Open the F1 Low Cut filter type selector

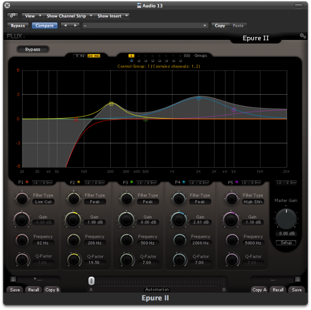43,202
